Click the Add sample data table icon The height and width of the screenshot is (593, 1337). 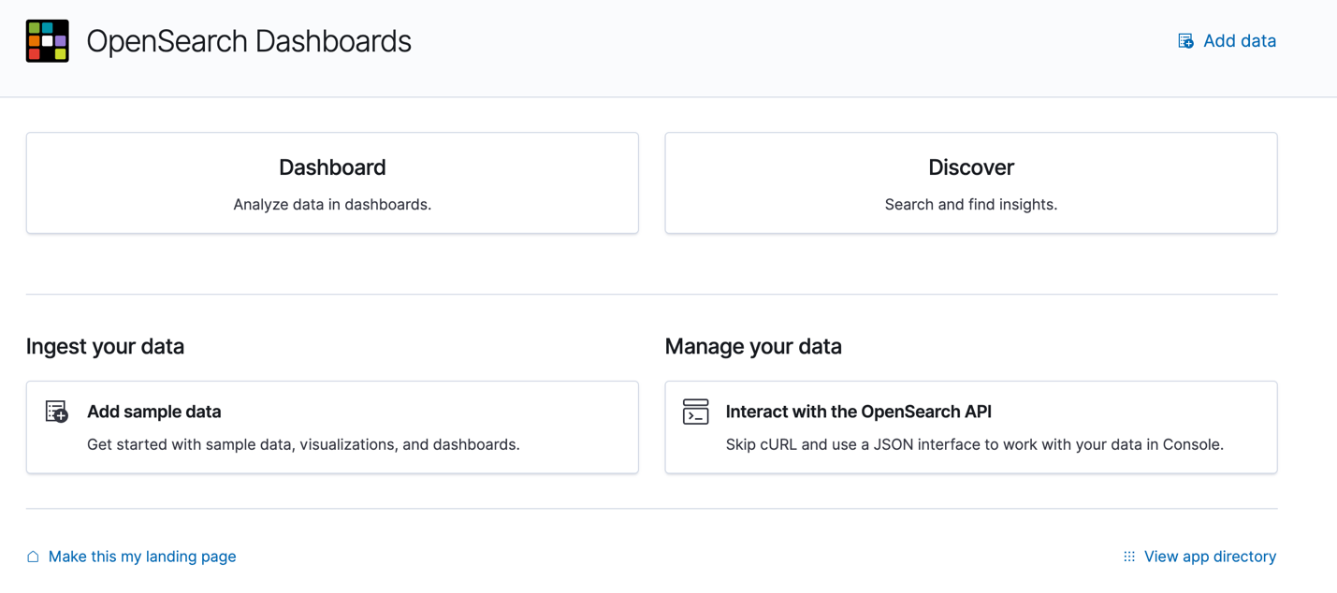tap(57, 412)
